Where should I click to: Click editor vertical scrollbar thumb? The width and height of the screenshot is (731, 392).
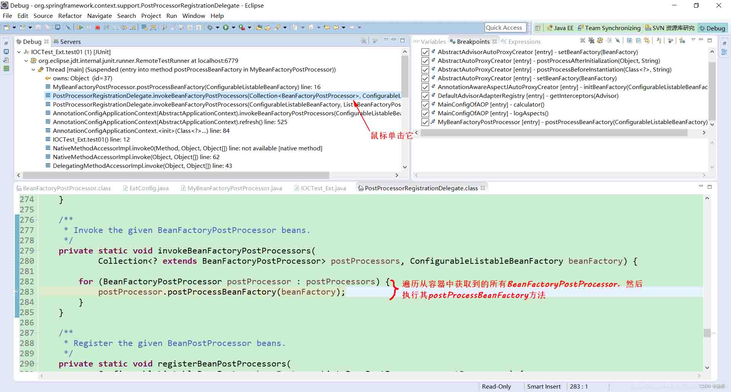[x=707, y=333]
